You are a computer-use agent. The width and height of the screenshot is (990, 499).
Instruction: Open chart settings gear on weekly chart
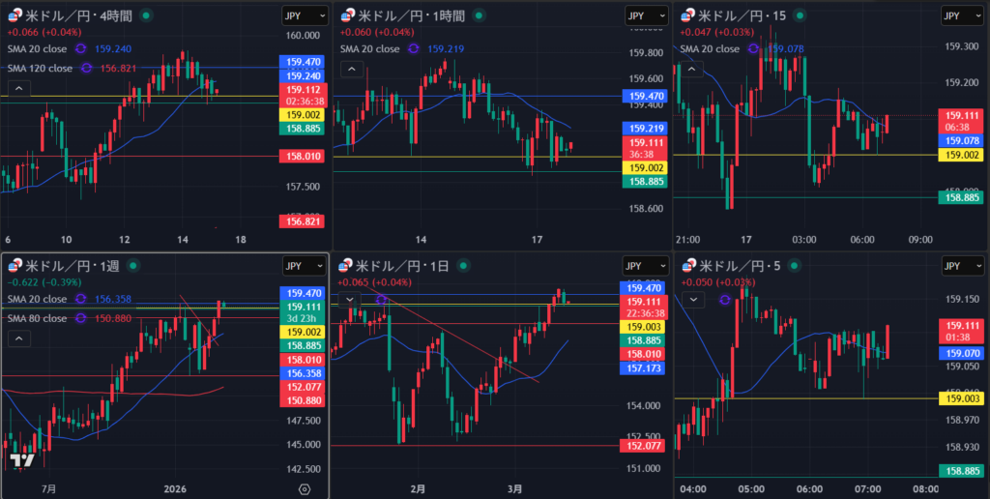pyautogui.click(x=306, y=488)
